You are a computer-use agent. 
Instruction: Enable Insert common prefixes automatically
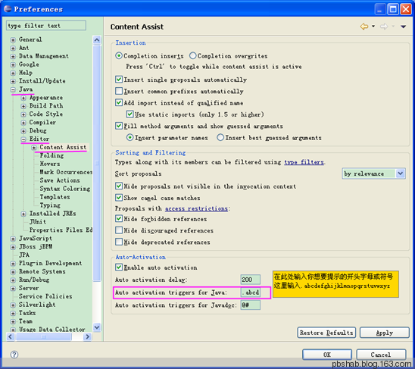[119, 91]
